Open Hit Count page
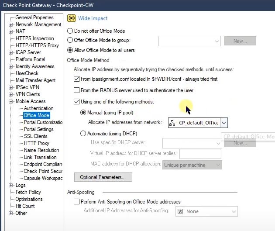275x231 pixels. [x=25, y=206]
